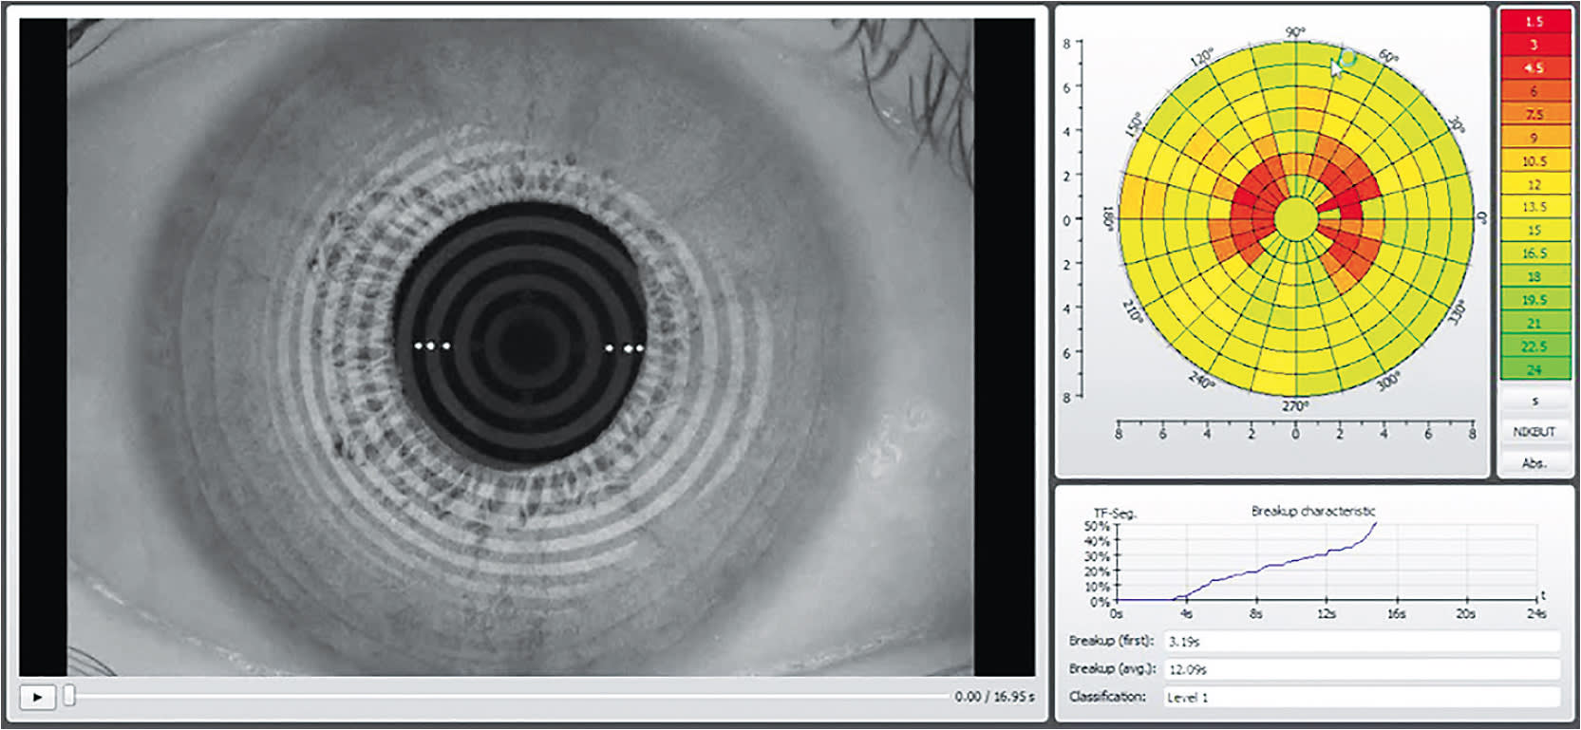Image resolution: width=1581 pixels, height=730 pixels.
Task: Click the 300° label on polar map
Action: 1388,381
